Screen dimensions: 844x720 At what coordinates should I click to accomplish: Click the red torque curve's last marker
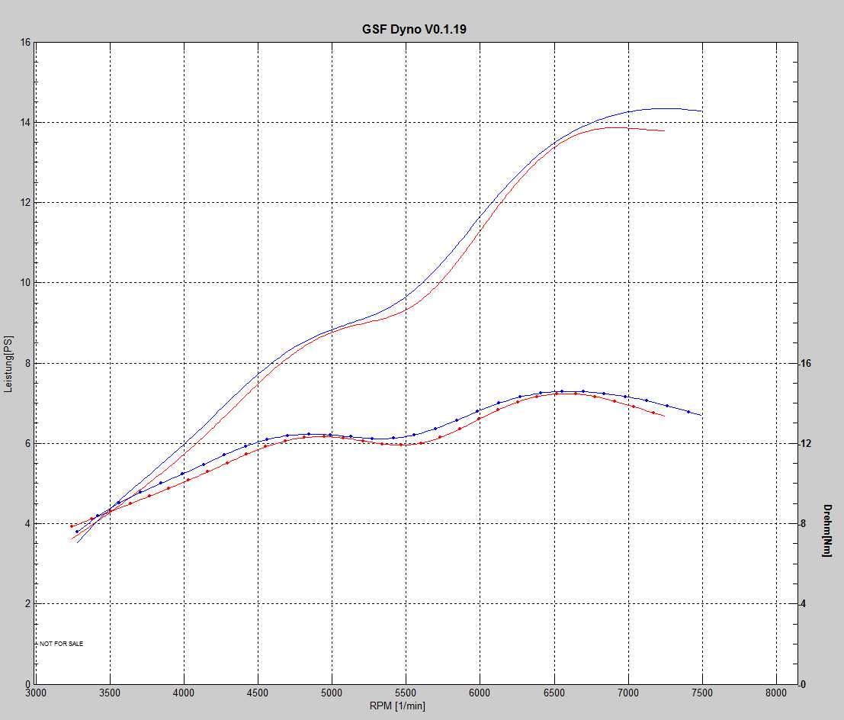click(x=653, y=413)
